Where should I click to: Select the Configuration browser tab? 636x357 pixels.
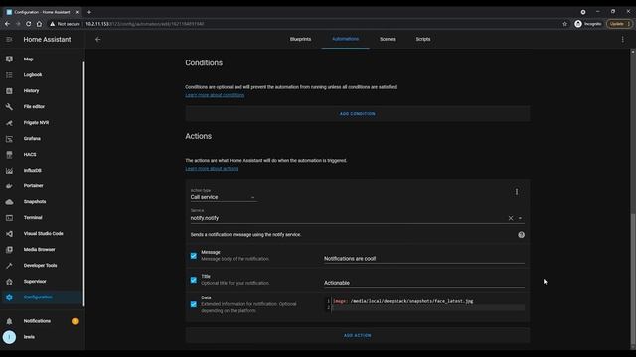click(x=42, y=12)
